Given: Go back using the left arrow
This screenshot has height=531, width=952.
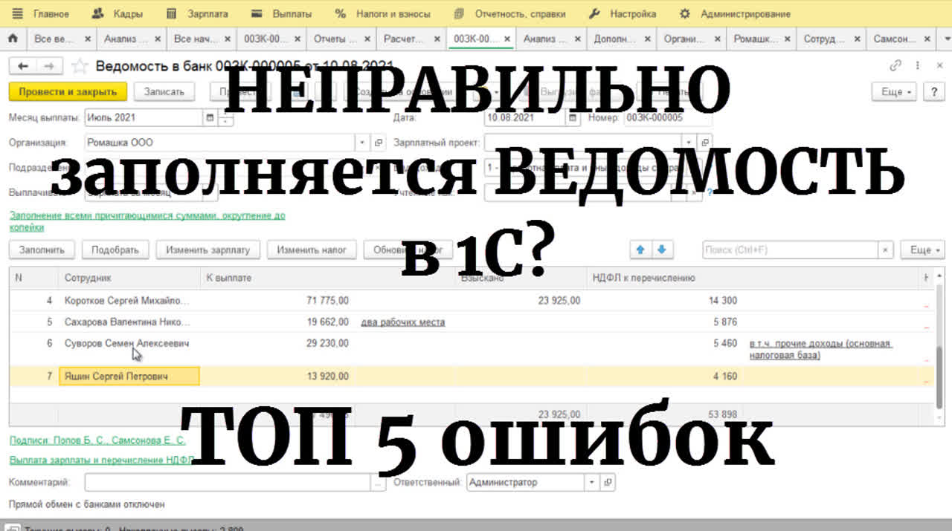Looking at the screenshot, I should pyautogui.click(x=23, y=67).
